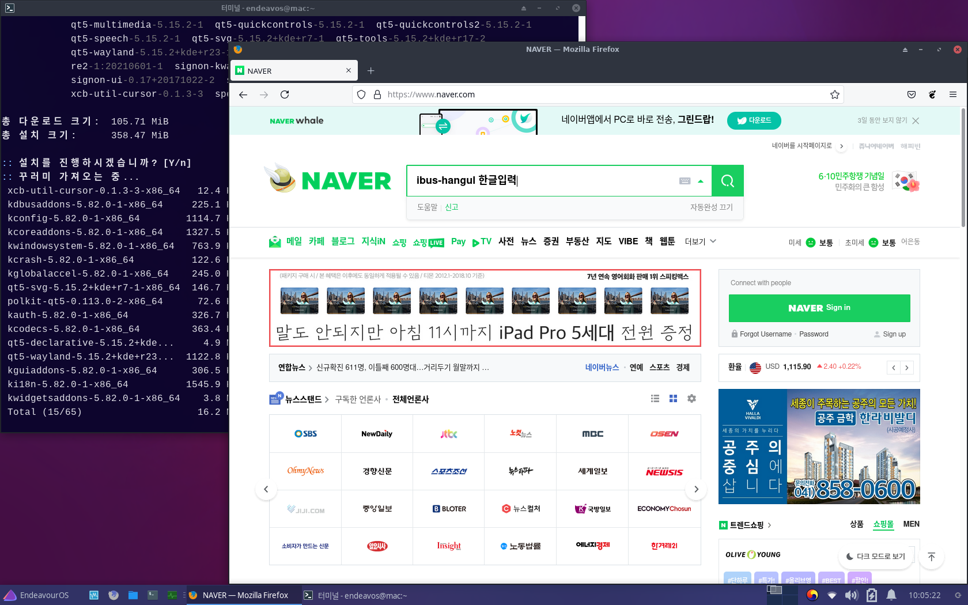Close the NAVER tab
Image resolution: width=968 pixels, height=605 pixels.
click(x=349, y=70)
